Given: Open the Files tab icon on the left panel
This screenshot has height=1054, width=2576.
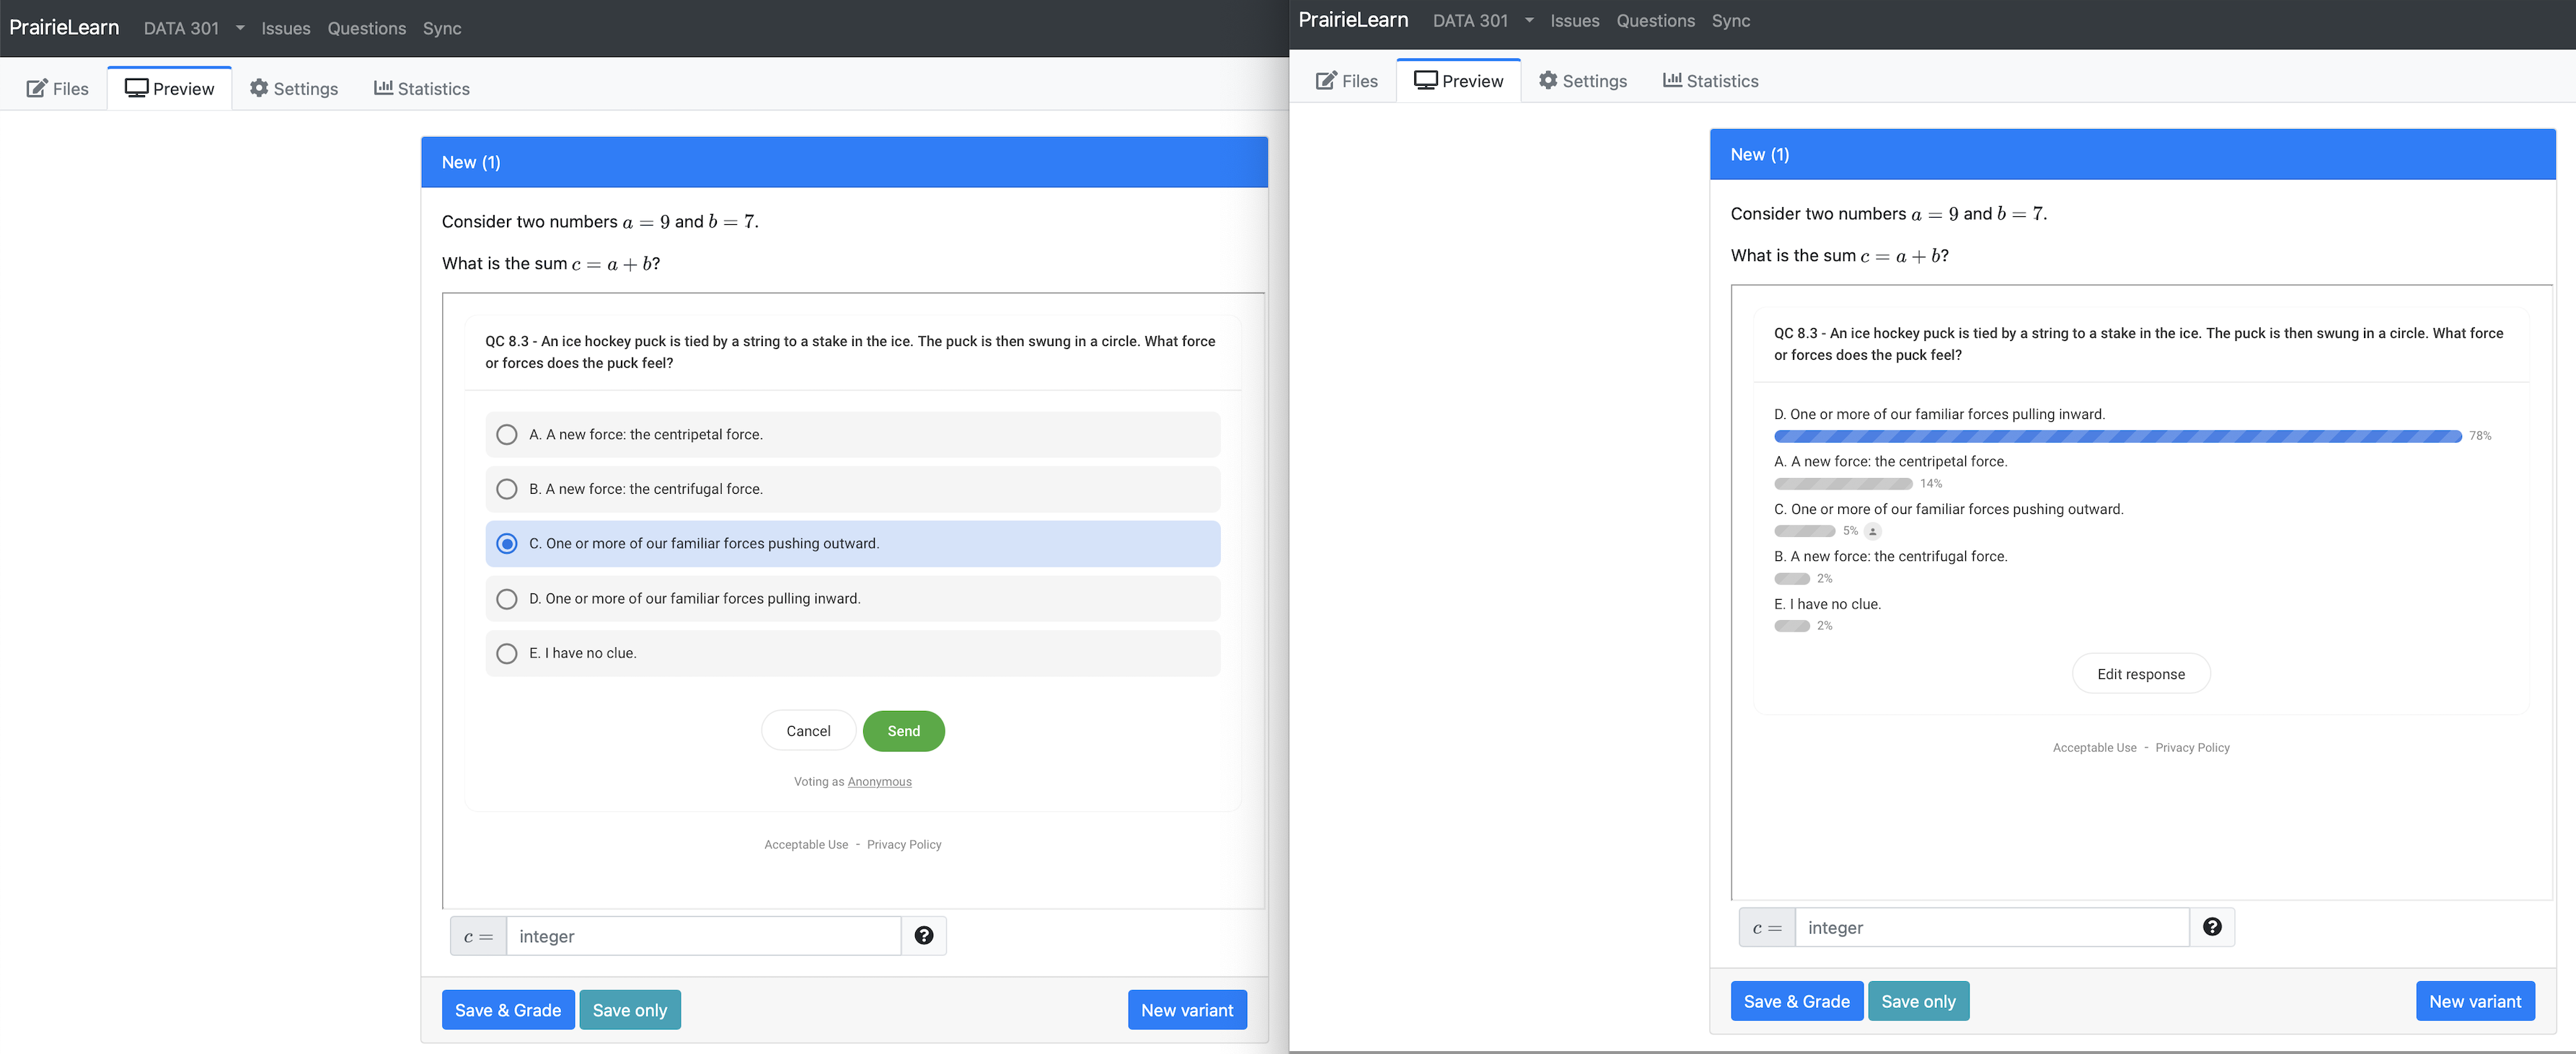Looking at the screenshot, I should (x=36, y=88).
